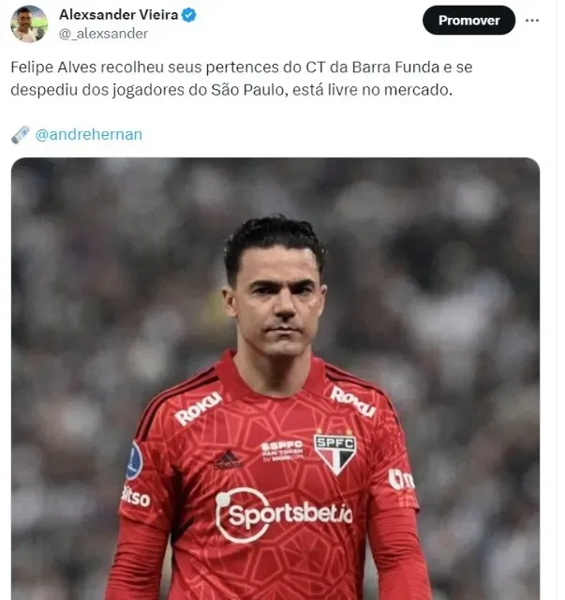Click the newspaper emoji before @andrehernan
This screenshot has height=600, width=565.
[21, 135]
